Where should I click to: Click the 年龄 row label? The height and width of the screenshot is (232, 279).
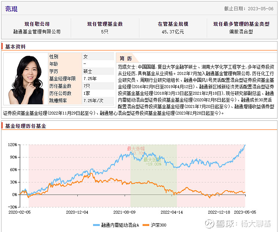coord(54,64)
